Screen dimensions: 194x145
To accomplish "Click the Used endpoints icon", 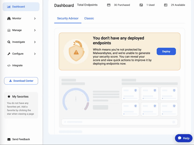I will click(141, 5).
